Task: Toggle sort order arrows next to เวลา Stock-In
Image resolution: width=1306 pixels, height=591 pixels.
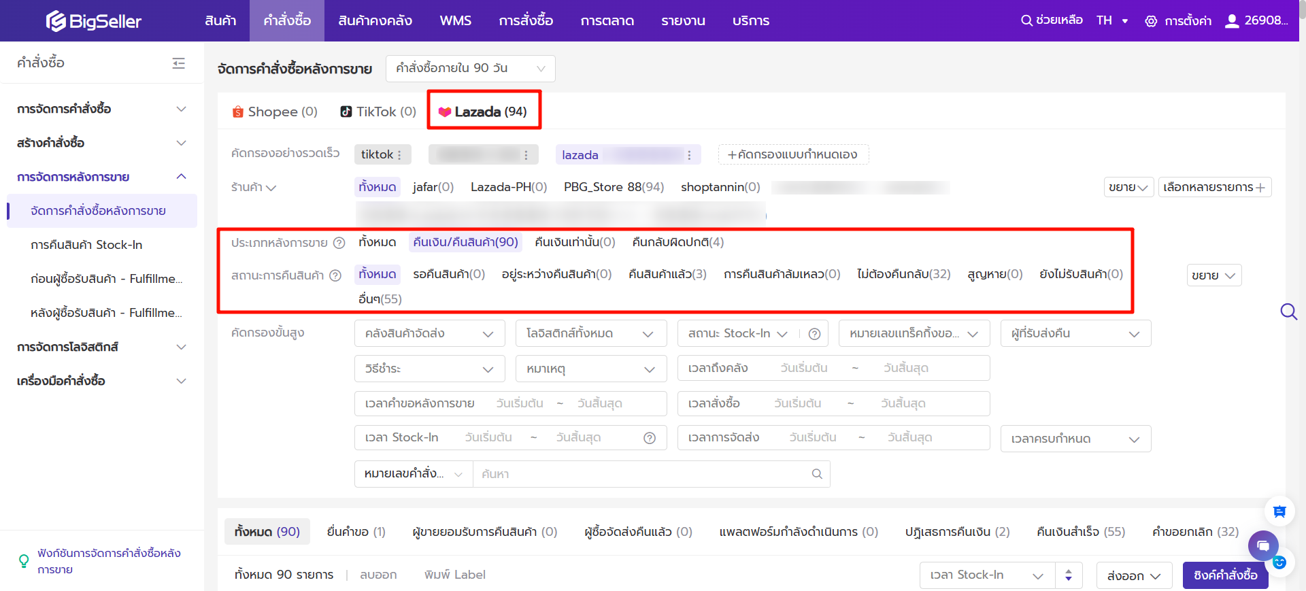Action: click(1069, 575)
